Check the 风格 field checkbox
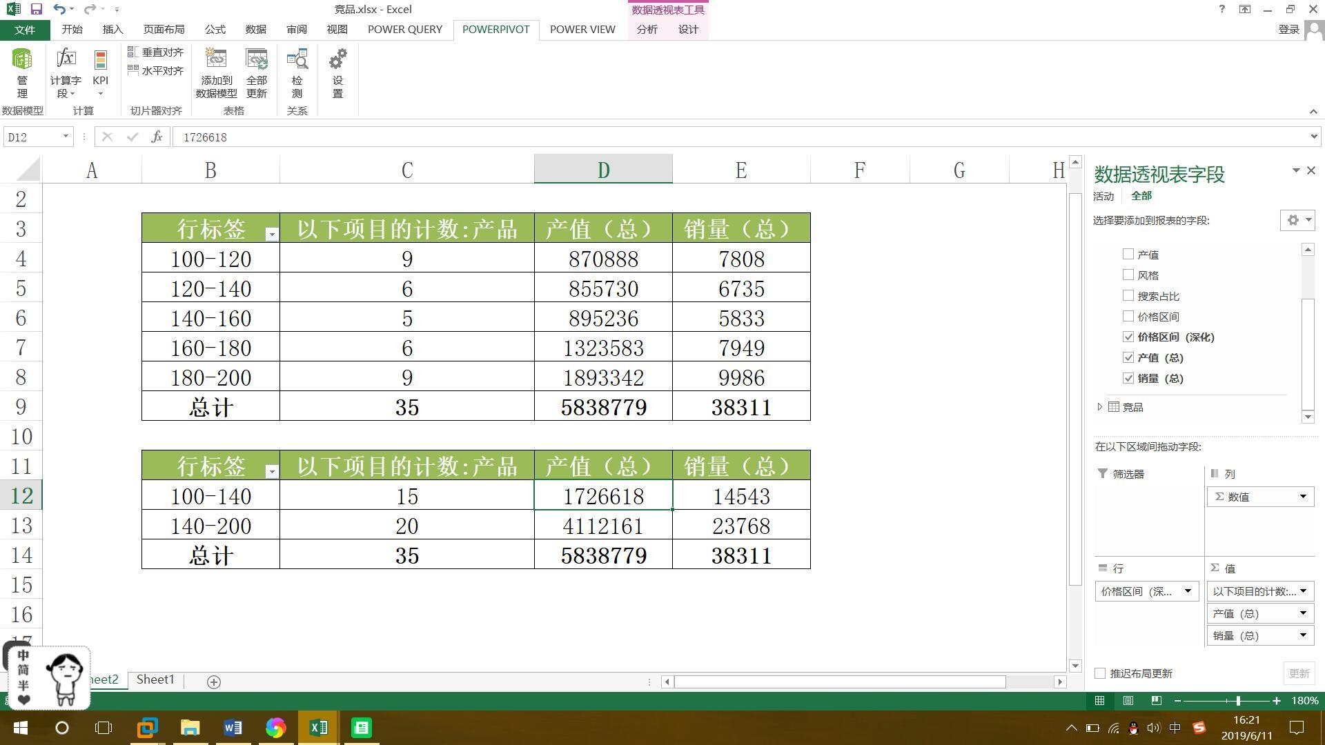This screenshot has width=1325, height=745. [1128, 275]
